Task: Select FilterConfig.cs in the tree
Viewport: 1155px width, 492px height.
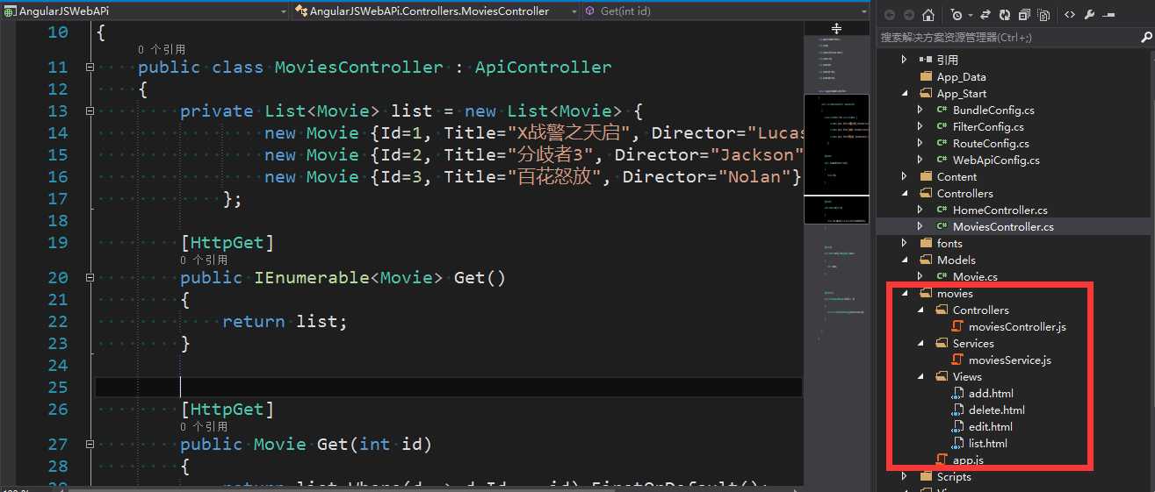Action: tap(988, 126)
